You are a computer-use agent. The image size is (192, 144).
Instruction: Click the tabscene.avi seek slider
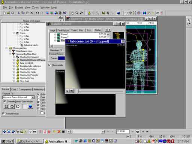(x=78, y=91)
